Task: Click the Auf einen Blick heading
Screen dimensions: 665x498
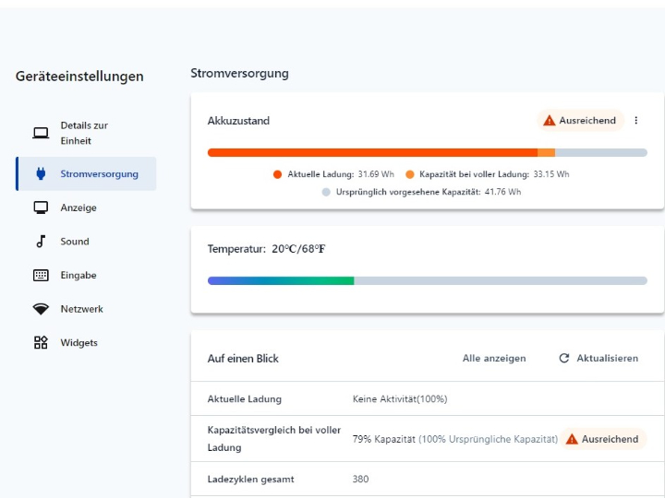Action: coord(243,359)
